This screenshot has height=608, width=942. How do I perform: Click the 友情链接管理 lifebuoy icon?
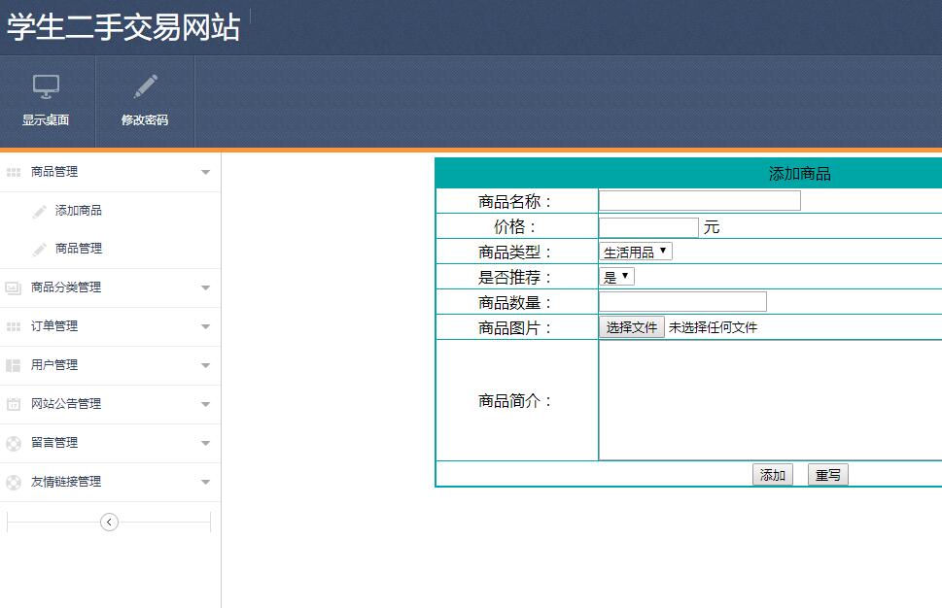pos(14,482)
